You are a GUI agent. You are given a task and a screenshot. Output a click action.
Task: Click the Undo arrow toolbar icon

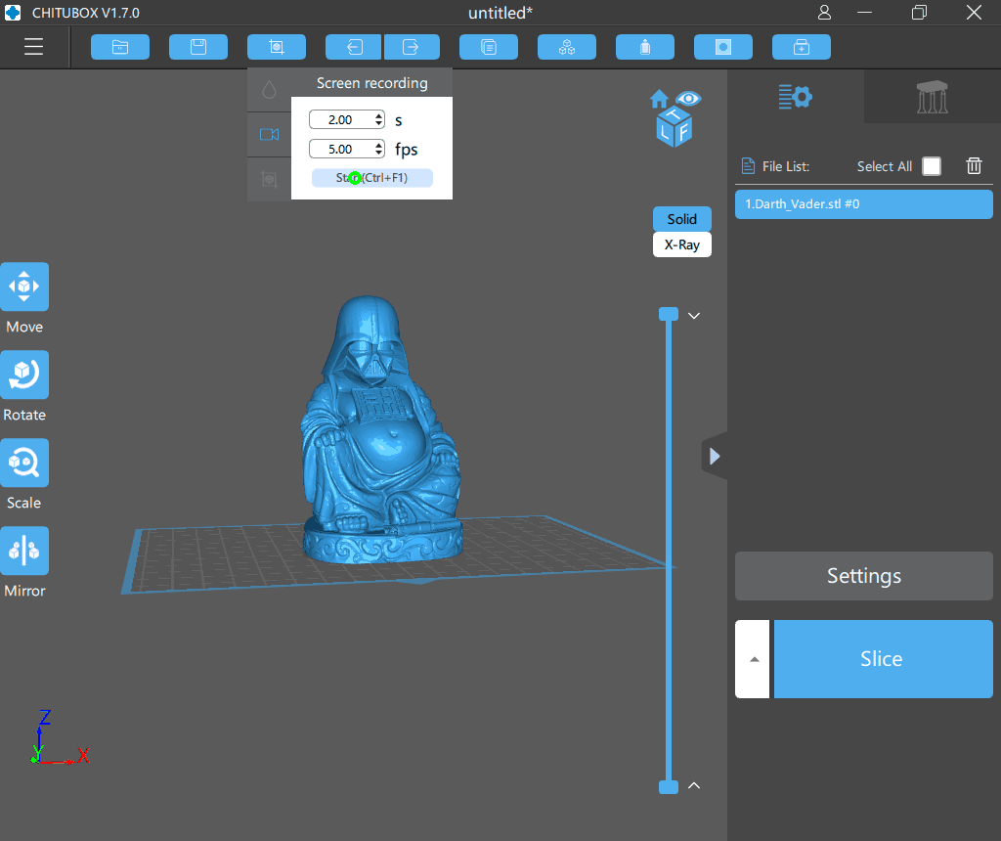point(354,47)
